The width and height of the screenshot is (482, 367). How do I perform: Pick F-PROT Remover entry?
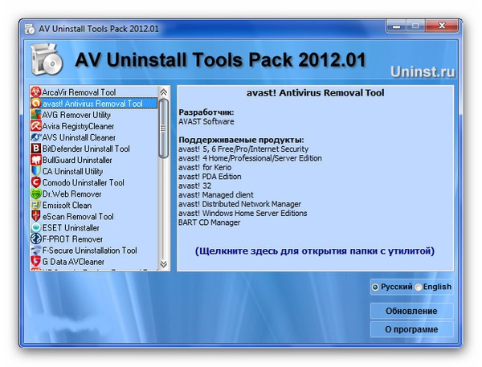(94, 239)
